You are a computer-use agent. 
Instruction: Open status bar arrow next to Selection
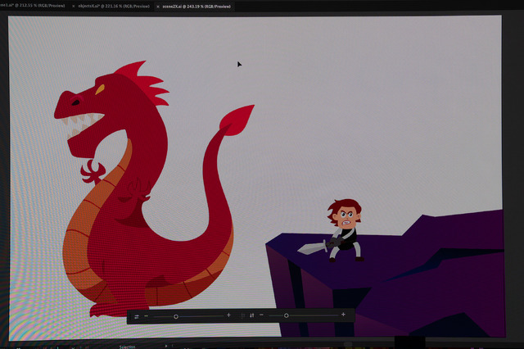click(166, 346)
